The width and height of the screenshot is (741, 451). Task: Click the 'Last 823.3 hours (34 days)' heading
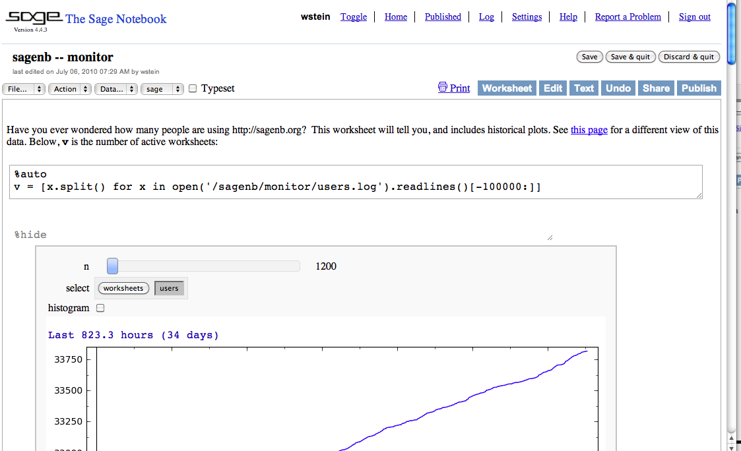133,335
